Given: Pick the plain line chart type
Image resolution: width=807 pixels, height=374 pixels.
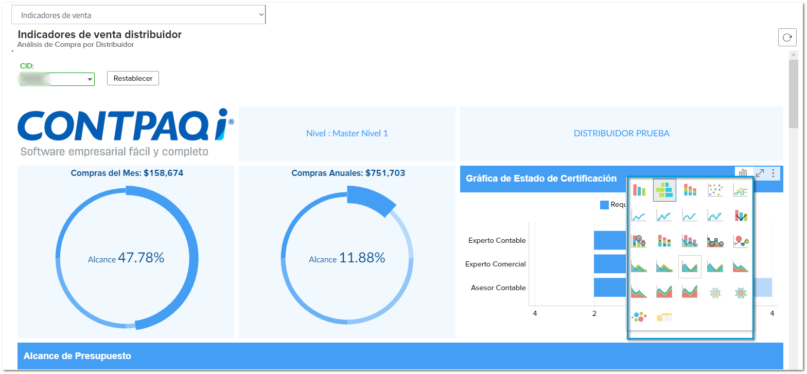Looking at the screenshot, I should pyautogui.click(x=639, y=216).
